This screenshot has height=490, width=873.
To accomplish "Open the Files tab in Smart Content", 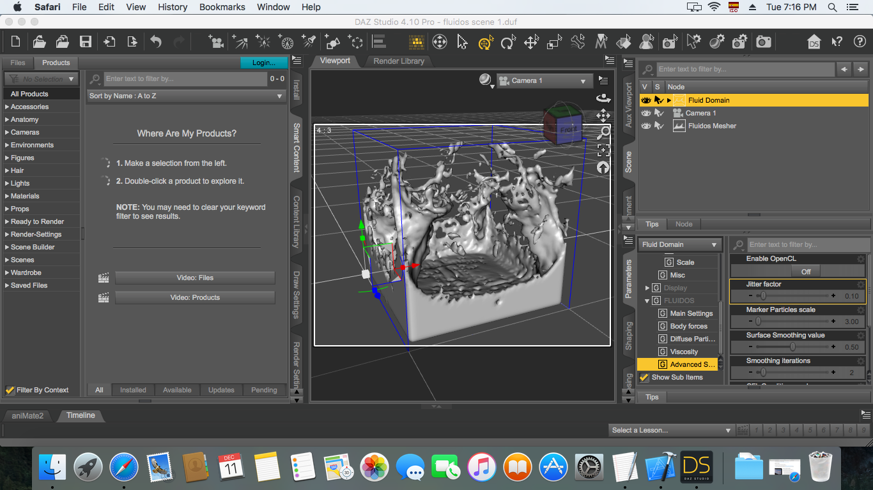I will [x=18, y=63].
